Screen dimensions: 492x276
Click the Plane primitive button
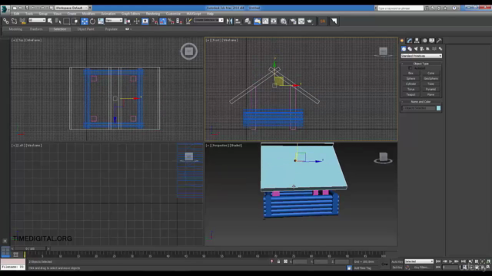[x=430, y=94]
